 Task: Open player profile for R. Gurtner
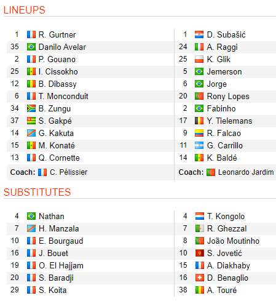pos(57,34)
